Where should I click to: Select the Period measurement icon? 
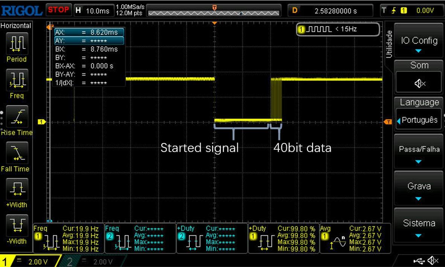17,43
